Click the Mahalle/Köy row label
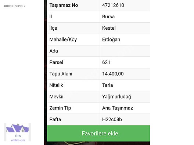 (x=63, y=40)
